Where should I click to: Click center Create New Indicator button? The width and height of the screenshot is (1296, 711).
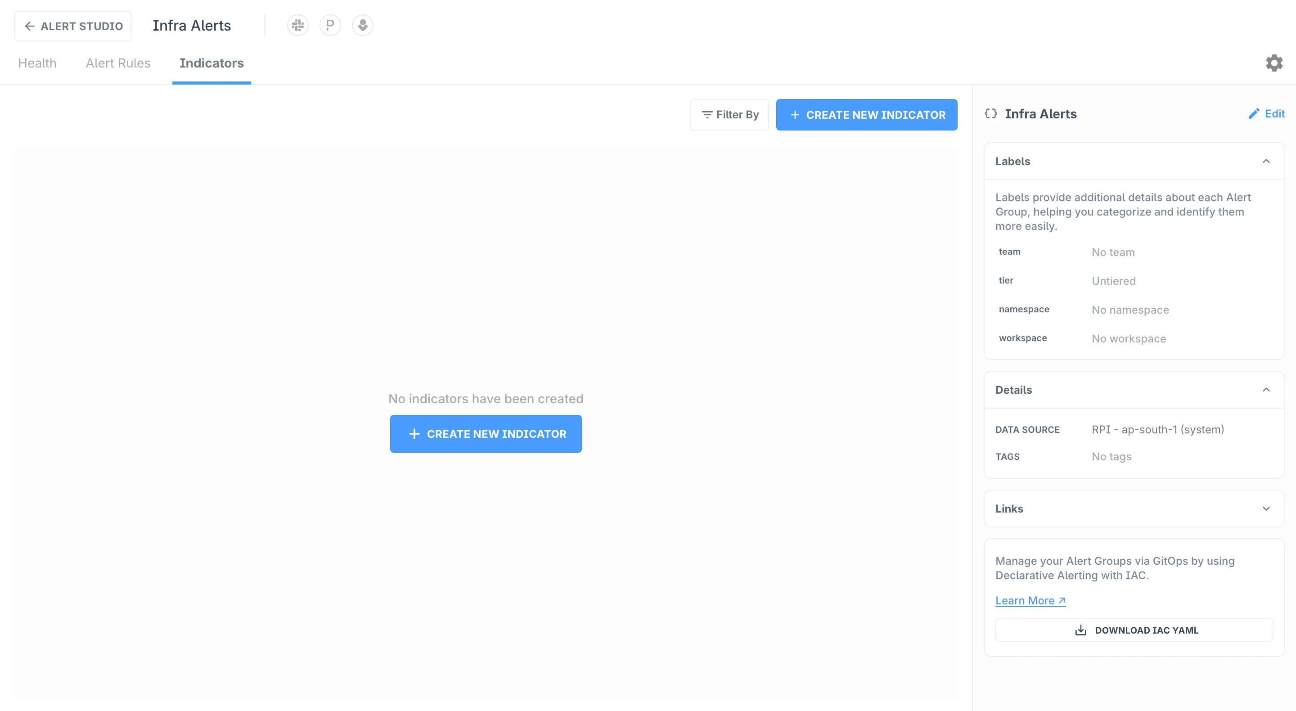click(x=486, y=434)
